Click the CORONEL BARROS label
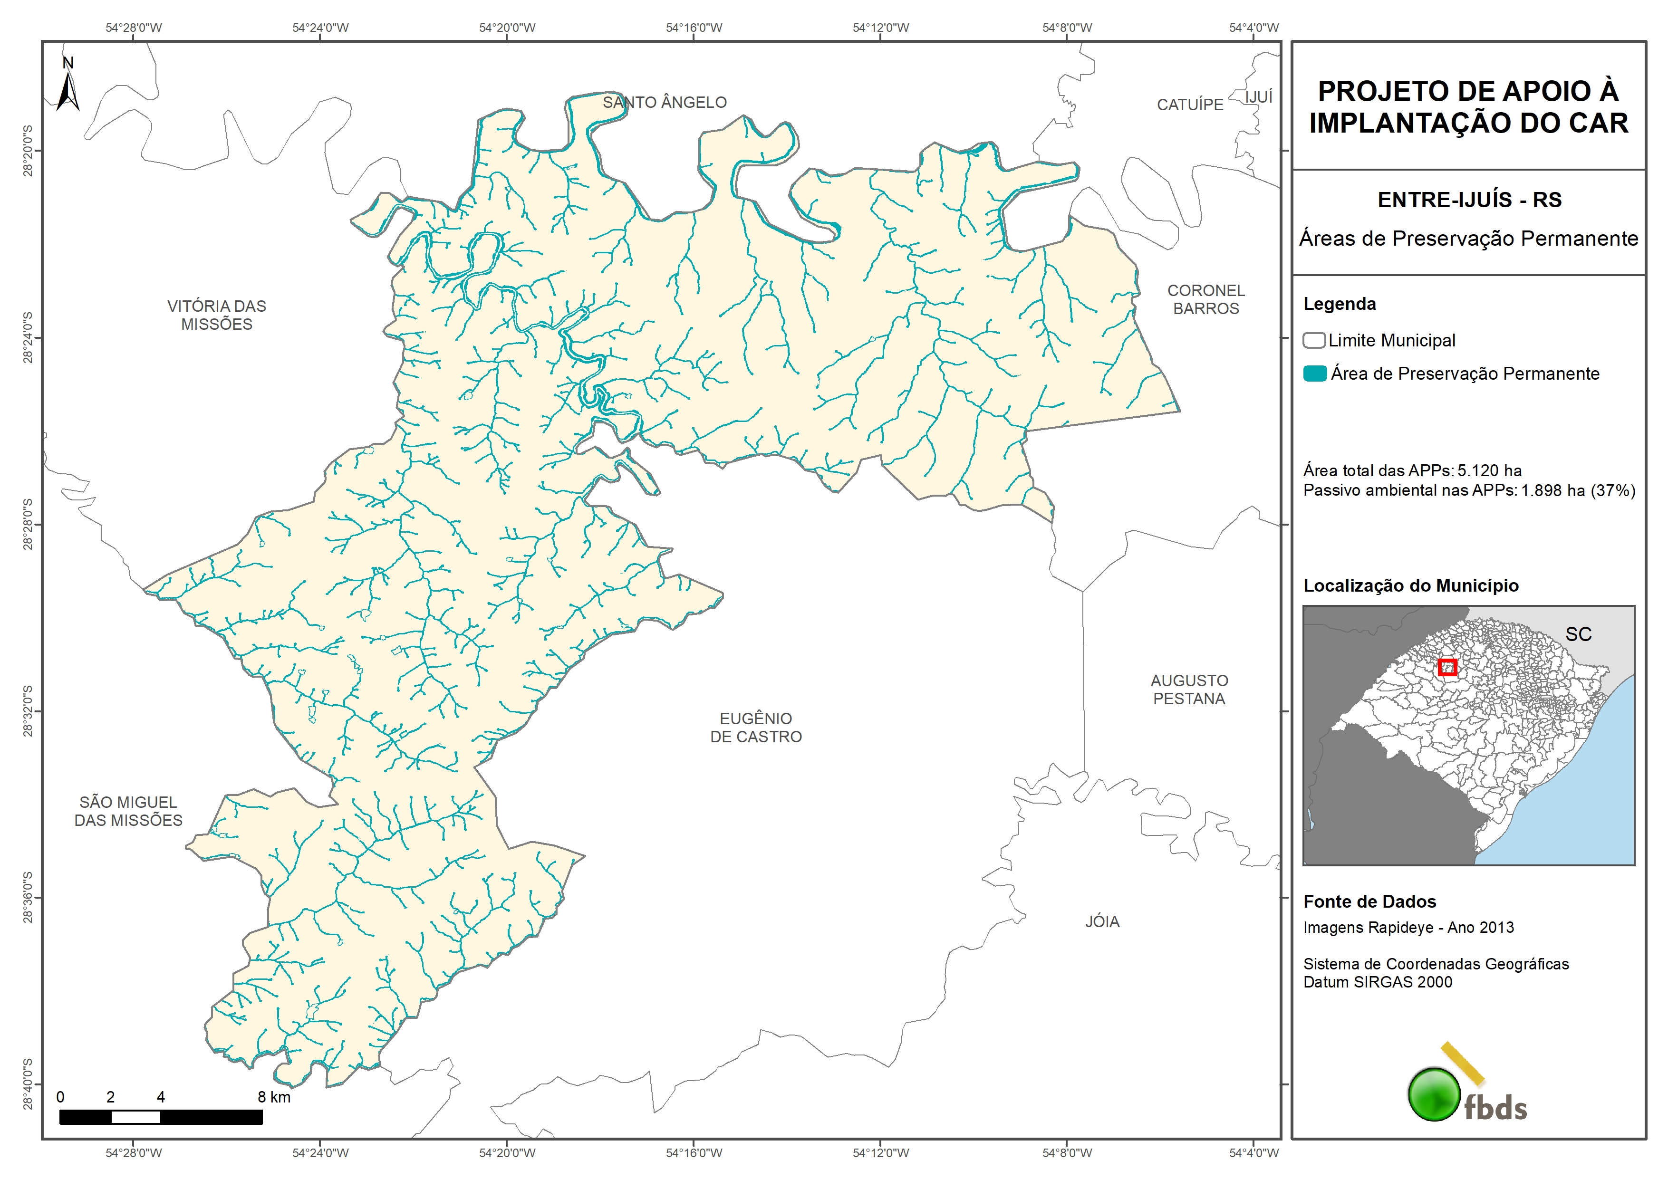Viewport: 1668px width, 1179px height. (1206, 299)
